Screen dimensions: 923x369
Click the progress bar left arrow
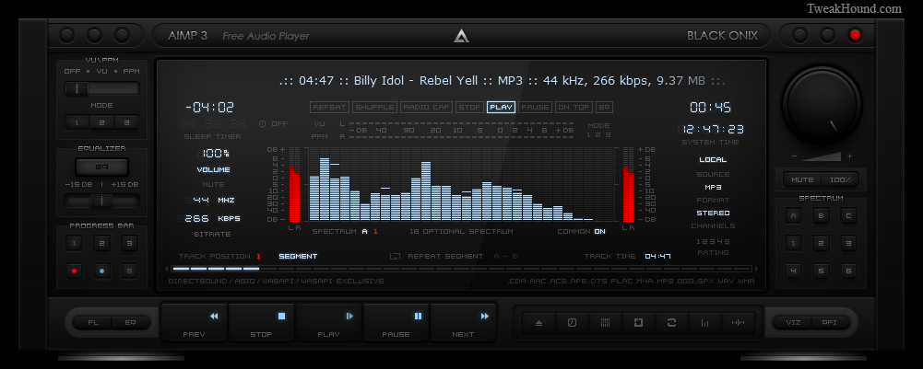point(167,269)
